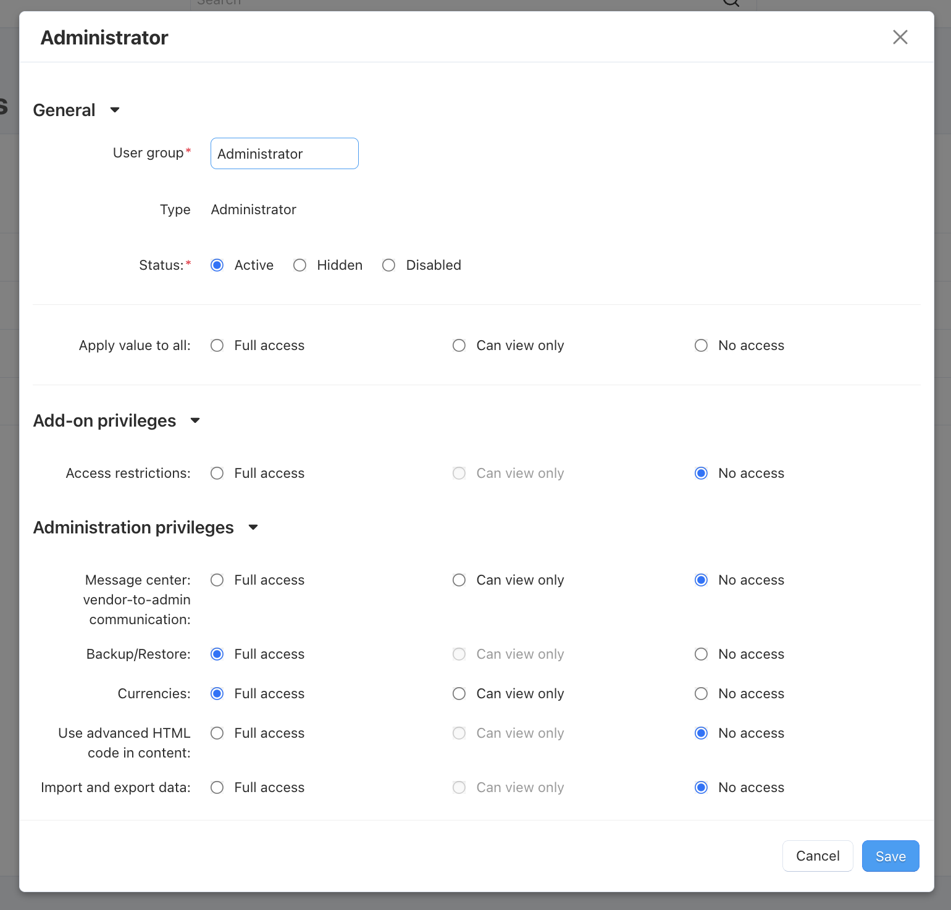
Task: Set Status to Disabled
Action: click(388, 265)
